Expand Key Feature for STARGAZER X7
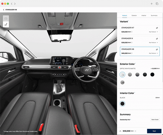163x135 pixels. click(x=153, y=32)
